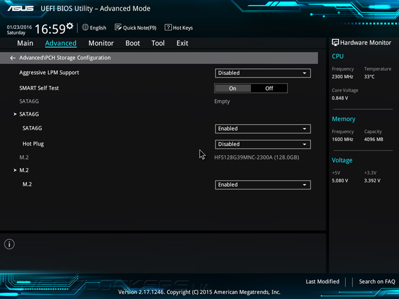The height and width of the screenshot is (299, 399).
Task: Click Advanced\PCH Storage Configuration breadcrumb text
Action: pyautogui.click(x=65, y=58)
